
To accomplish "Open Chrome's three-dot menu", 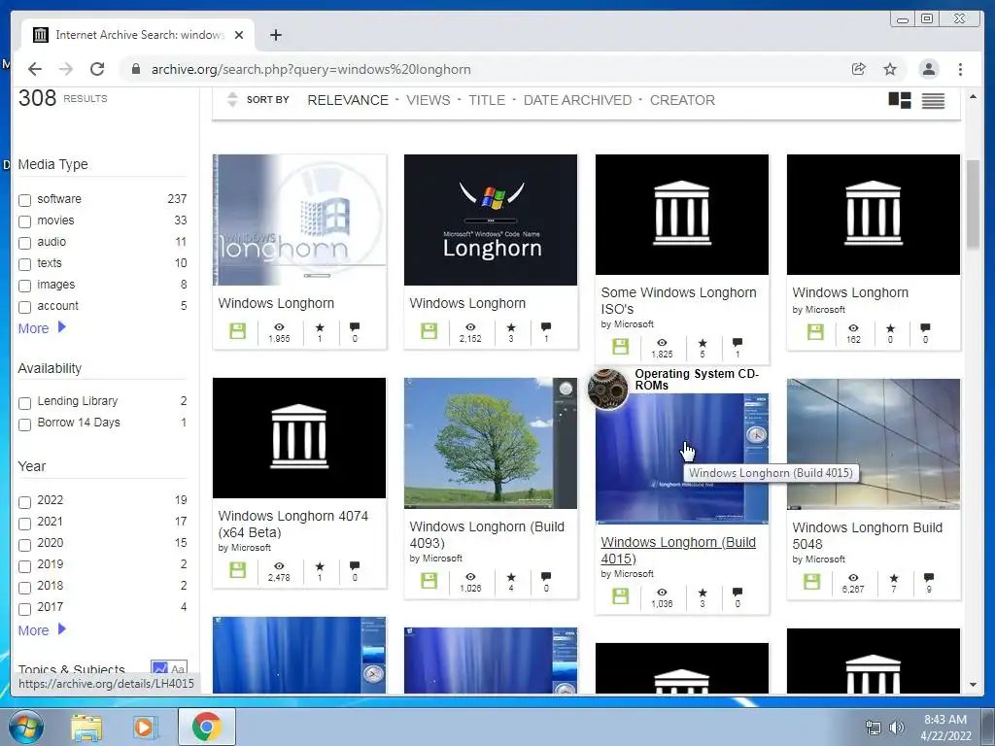I will [960, 69].
